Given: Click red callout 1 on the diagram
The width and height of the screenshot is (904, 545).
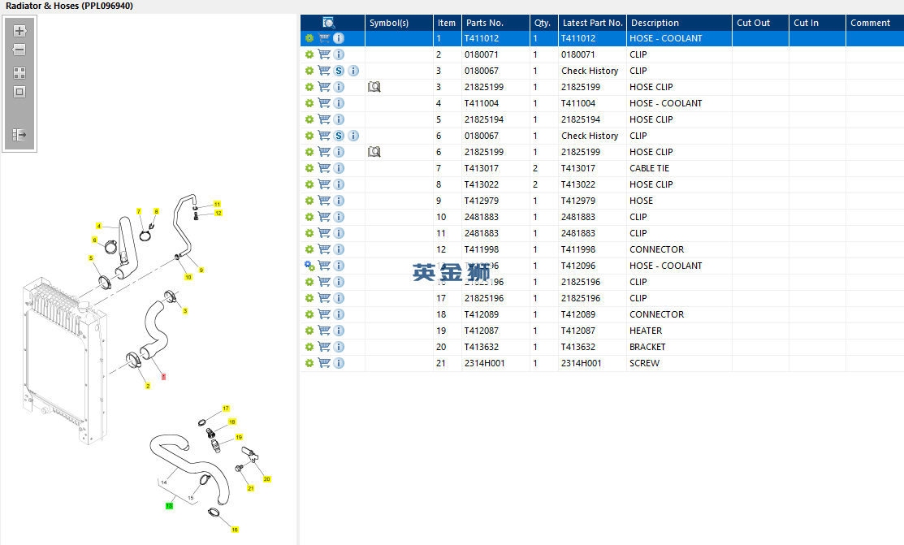Looking at the screenshot, I should [x=164, y=377].
